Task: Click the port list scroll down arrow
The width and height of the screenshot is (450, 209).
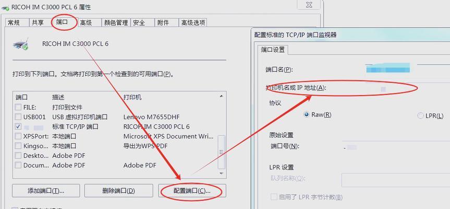Action: point(221,173)
